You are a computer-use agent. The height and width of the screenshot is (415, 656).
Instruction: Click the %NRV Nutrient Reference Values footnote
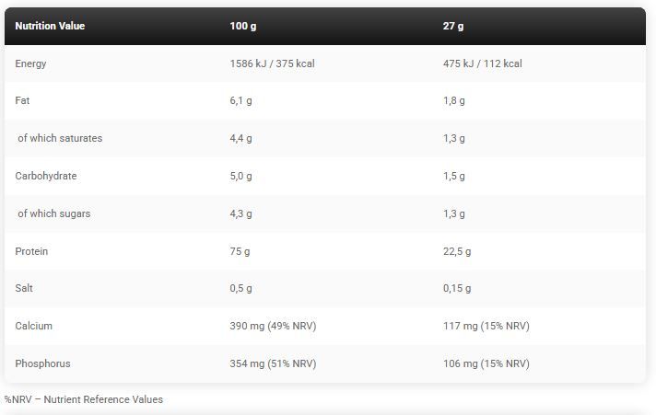tap(84, 399)
